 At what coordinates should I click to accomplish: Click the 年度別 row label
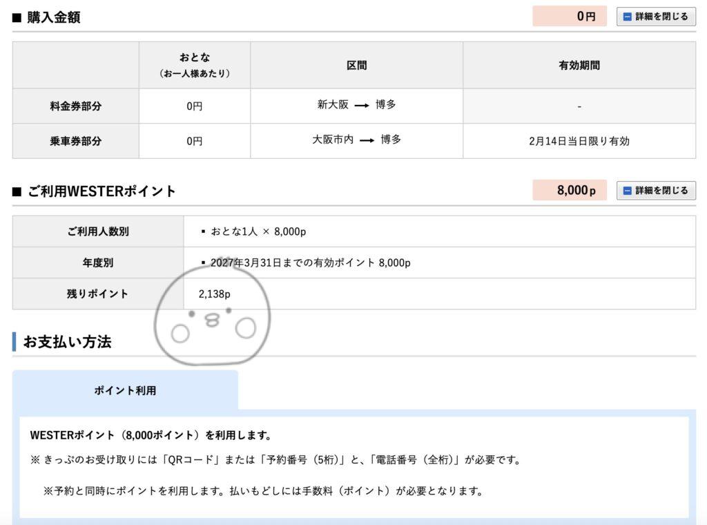pyautogui.click(x=98, y=262)
